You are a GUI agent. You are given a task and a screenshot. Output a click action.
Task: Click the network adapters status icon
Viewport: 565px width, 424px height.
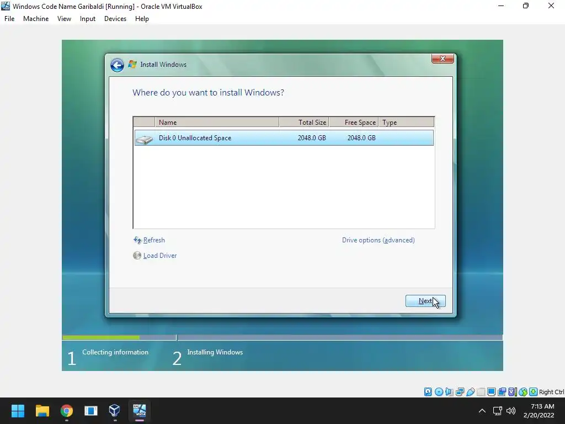coord(460,392)
